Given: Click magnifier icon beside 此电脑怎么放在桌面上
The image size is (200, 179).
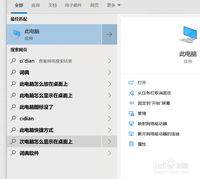Looking at the screenshot, I should pos(13,84).
